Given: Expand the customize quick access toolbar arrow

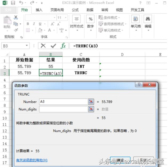Looking at the screenshot, I should (42, 3).
